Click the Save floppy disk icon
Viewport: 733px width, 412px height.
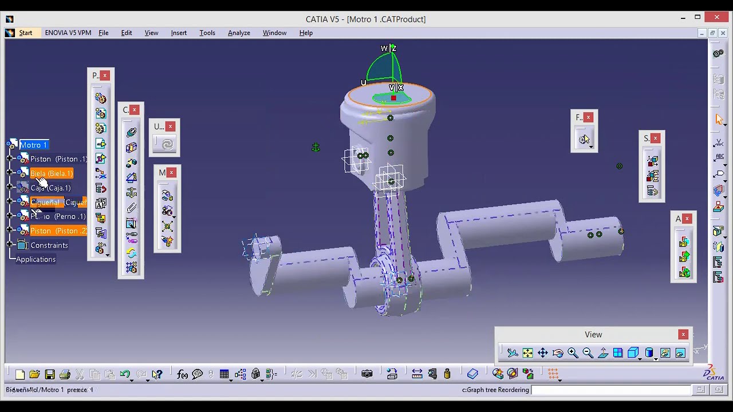[x=50, y=374]
